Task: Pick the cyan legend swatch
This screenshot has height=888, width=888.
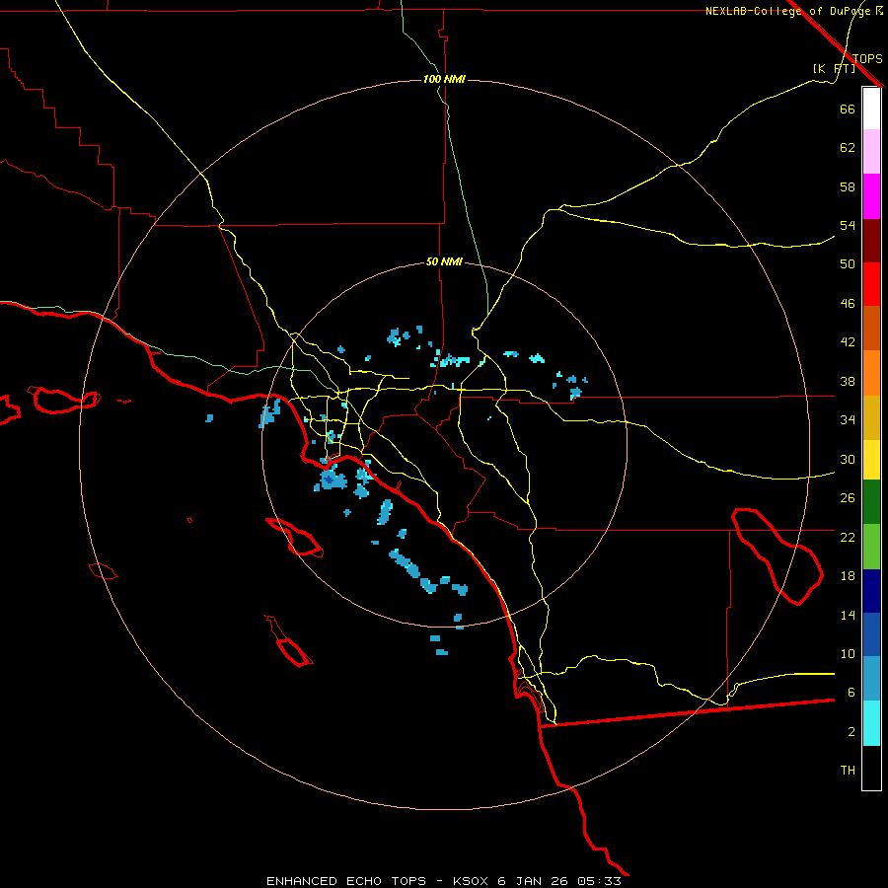Action: tap(871, 723)
